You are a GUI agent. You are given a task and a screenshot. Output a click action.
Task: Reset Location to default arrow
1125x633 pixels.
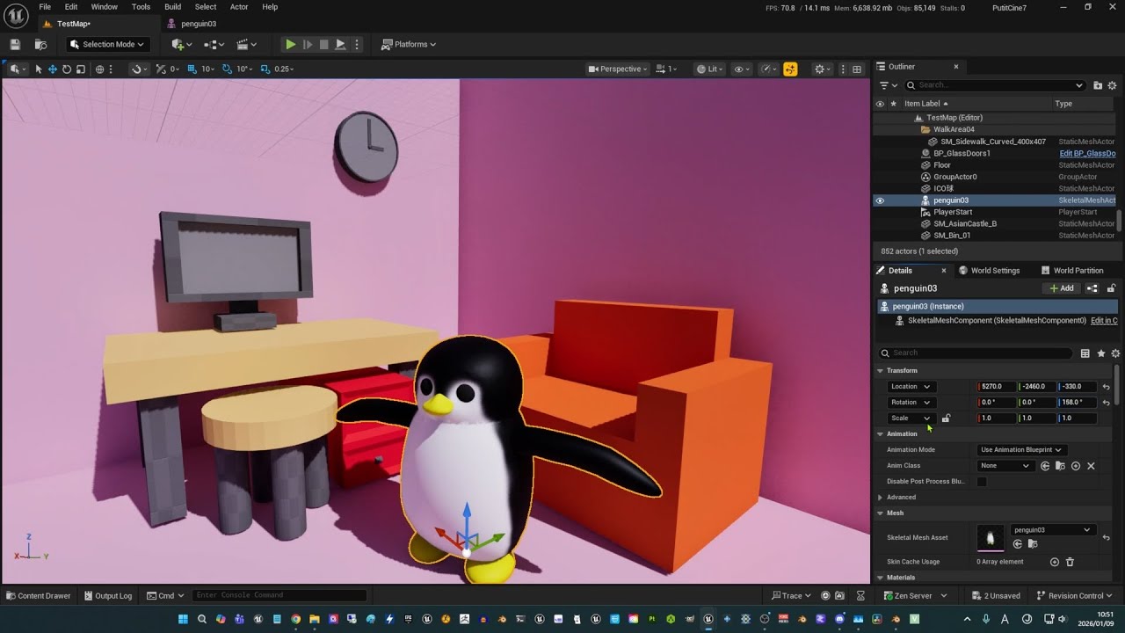(1106, 387)
